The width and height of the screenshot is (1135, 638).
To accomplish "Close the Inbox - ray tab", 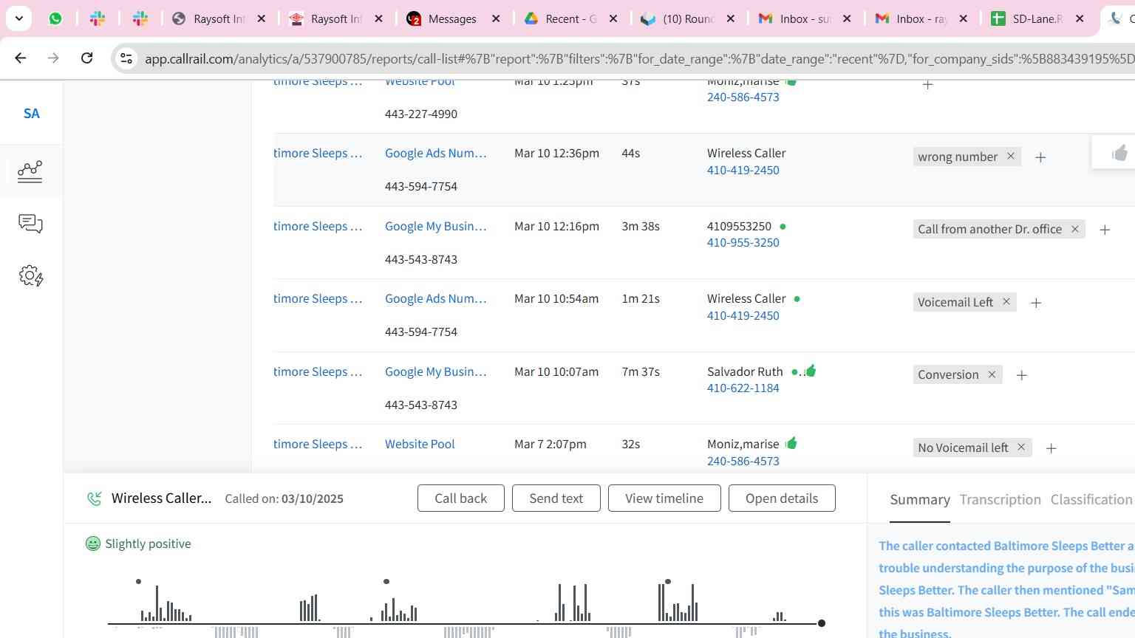I will pos(963,18).
